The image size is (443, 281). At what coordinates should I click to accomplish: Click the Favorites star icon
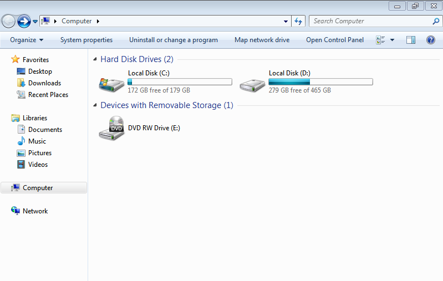click(x=16, y=59)
